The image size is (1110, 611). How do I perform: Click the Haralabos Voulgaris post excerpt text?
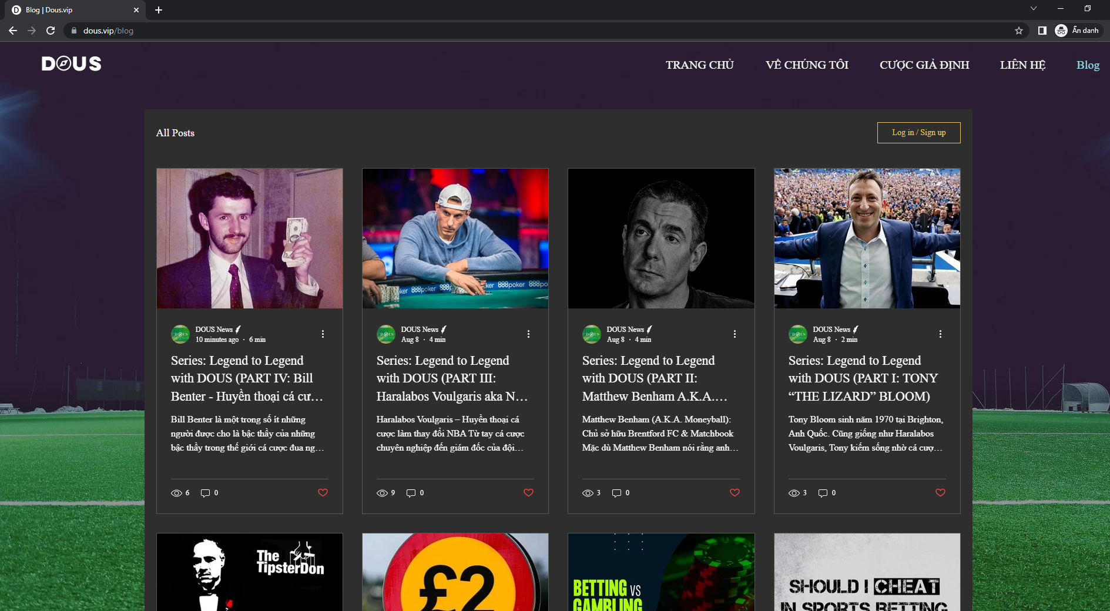point(451,434)
